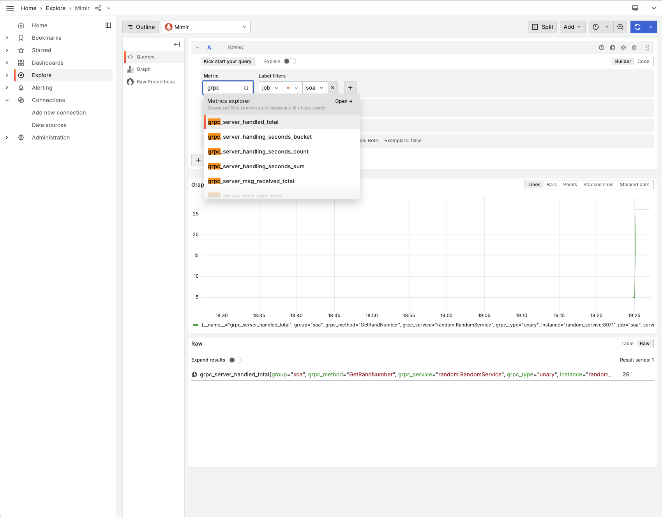Select Points graph style
Image resolution: width=662 pixels, height=517 pixels.
click(570, 185)
